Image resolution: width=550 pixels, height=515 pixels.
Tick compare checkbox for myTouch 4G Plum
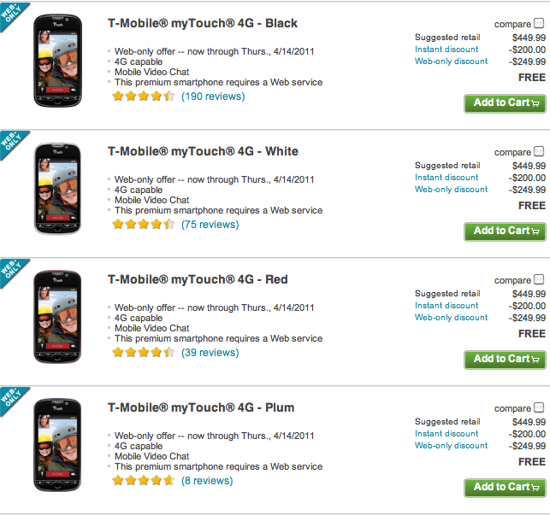coord(539,408)
